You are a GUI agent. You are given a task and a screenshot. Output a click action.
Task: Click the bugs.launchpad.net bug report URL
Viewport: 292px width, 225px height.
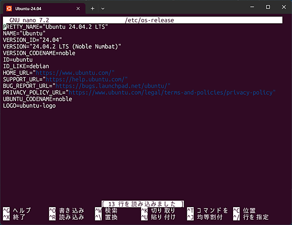[x=116, y=86]
